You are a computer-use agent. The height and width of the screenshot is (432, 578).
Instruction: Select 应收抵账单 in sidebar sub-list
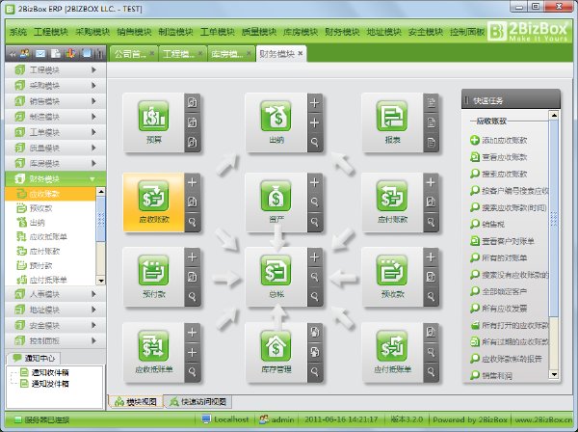[x=48, y=237]
